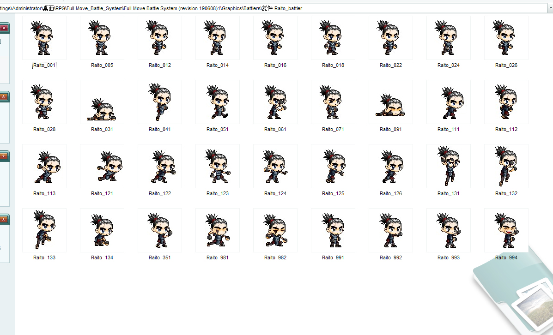Click the Raito_122 file label
Screen dimensions: 553x335
click(x=160, y=193)
